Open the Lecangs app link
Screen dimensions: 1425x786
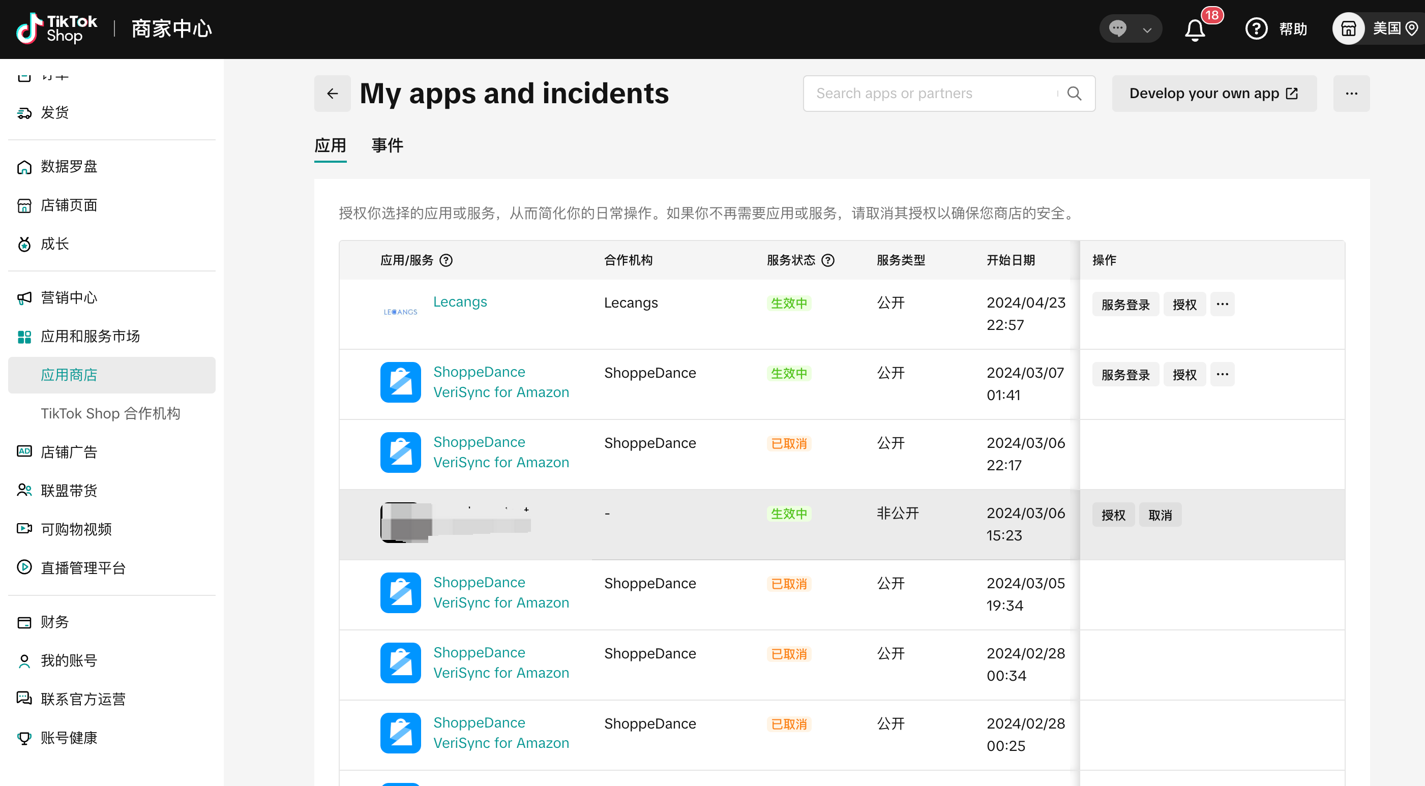point(460,302)
